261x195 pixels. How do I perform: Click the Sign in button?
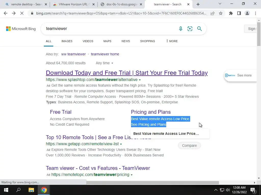(x=251, y=29)
